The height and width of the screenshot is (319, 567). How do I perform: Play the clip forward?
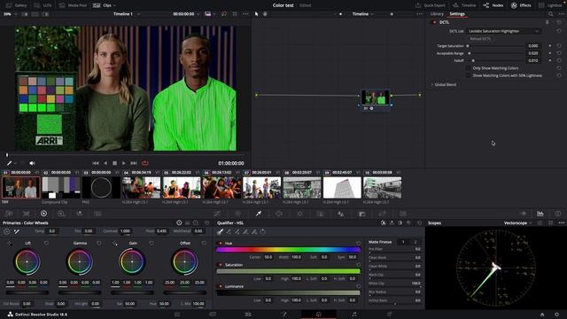tap(124, 163)
